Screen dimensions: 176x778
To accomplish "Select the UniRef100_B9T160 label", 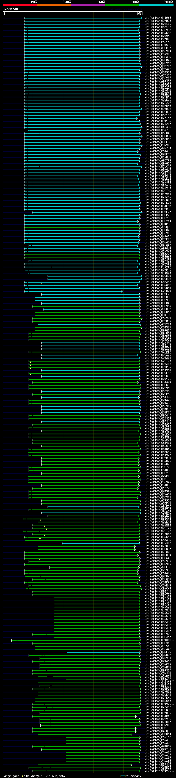I will 158,121.
